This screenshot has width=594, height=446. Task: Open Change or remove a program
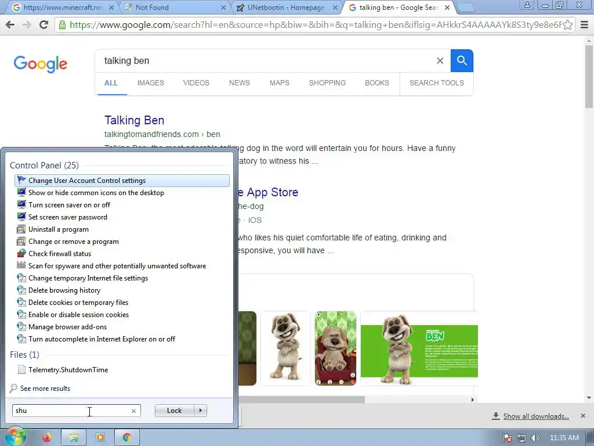(x=122, y=242)
